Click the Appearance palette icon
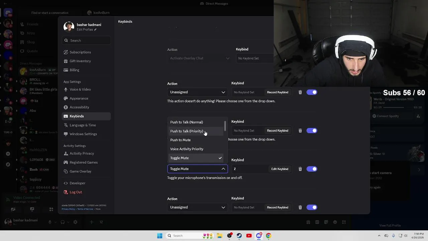The width and height of the screenshot is (428, 241). (66, 98)
